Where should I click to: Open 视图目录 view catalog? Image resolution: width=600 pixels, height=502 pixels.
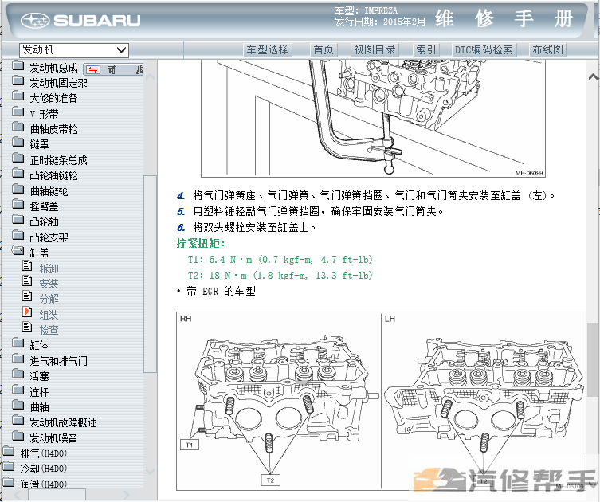[375, 49]
